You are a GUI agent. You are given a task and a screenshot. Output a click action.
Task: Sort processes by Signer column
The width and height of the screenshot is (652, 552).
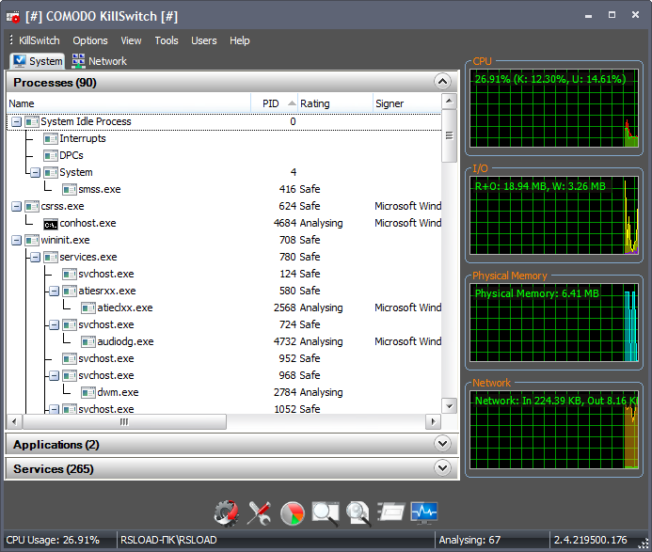[406, 103]
